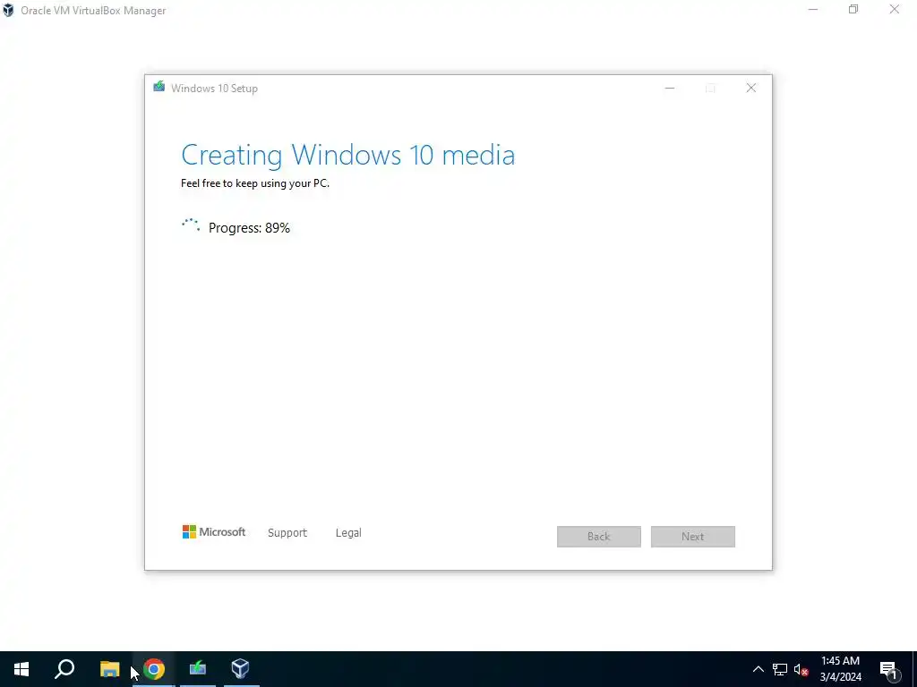Click the Back button

tap(599, 537)
